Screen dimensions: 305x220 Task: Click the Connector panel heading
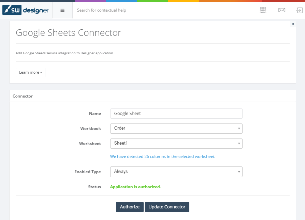click(23, 96)
